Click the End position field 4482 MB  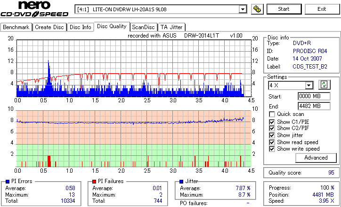click(x=314, y=106)
